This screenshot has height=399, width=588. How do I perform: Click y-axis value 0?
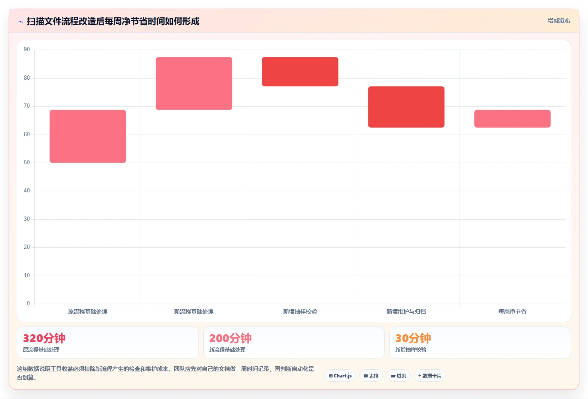[x=28, y=304]
